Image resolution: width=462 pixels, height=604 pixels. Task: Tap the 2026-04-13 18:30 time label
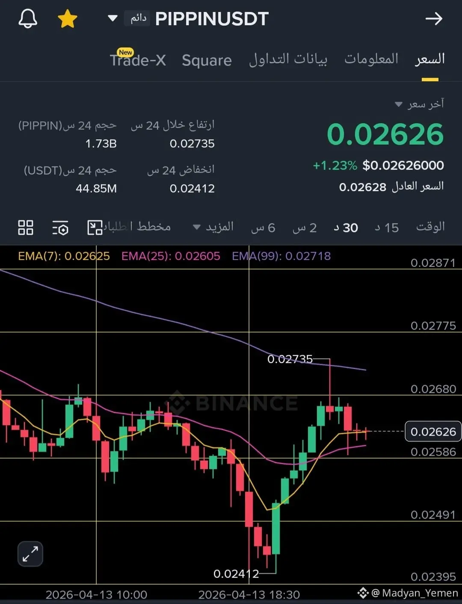tap(249, 595)
